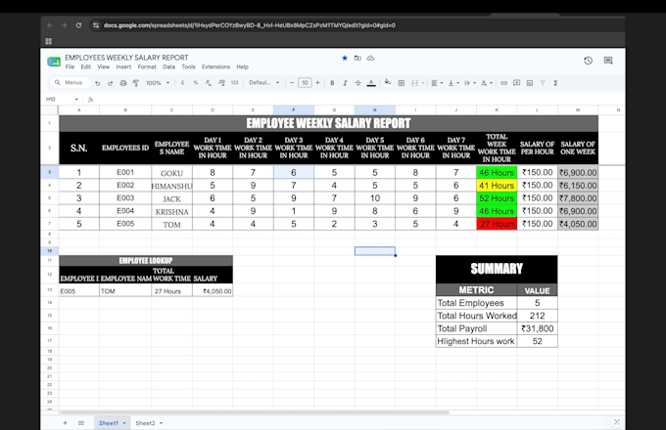Star the document with the star icon
The width and height of the screenshot is (666, 430).
[345, 58]
